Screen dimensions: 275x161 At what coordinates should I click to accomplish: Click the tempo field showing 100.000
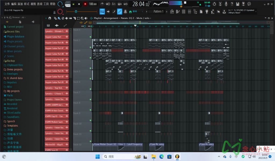[93, 4]
